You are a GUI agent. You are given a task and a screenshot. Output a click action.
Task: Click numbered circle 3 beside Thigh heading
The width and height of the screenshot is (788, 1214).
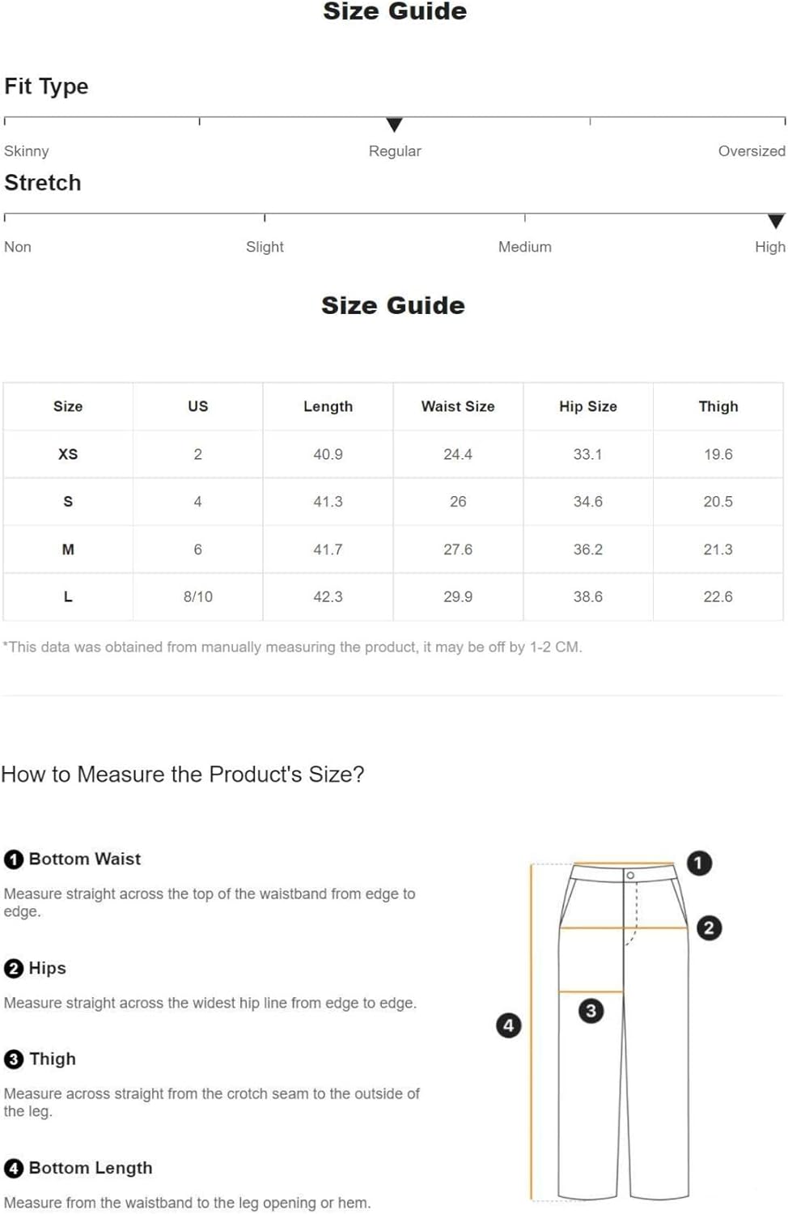coord(14,1059)
